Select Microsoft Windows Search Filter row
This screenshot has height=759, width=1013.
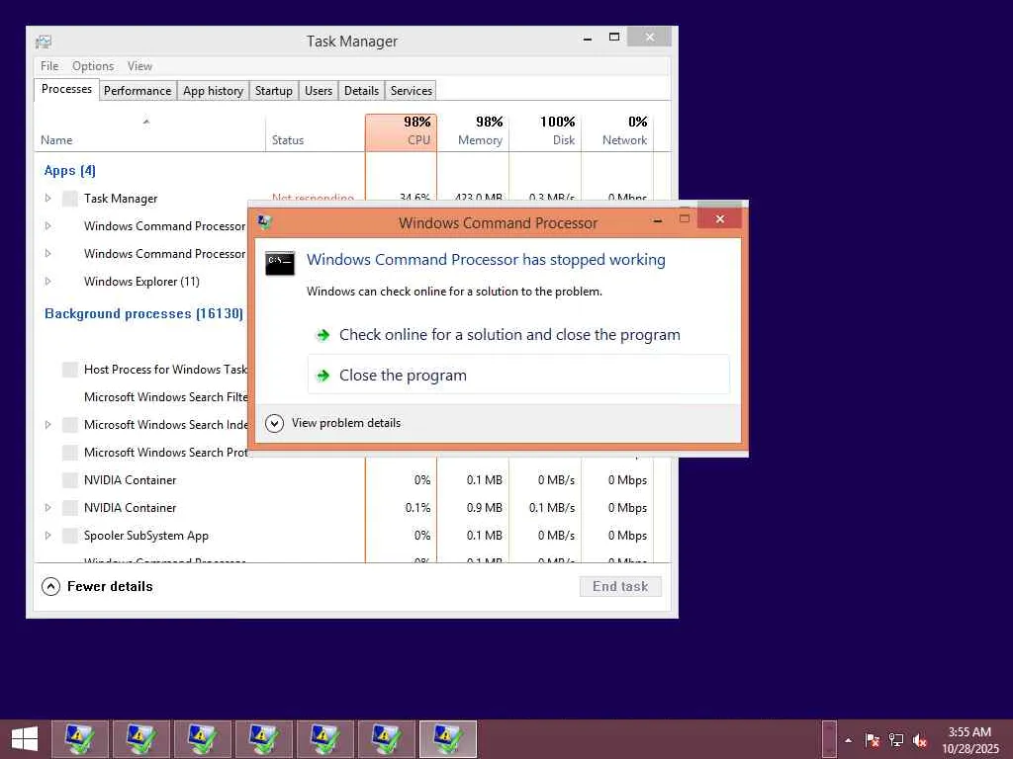coord(141,396)
